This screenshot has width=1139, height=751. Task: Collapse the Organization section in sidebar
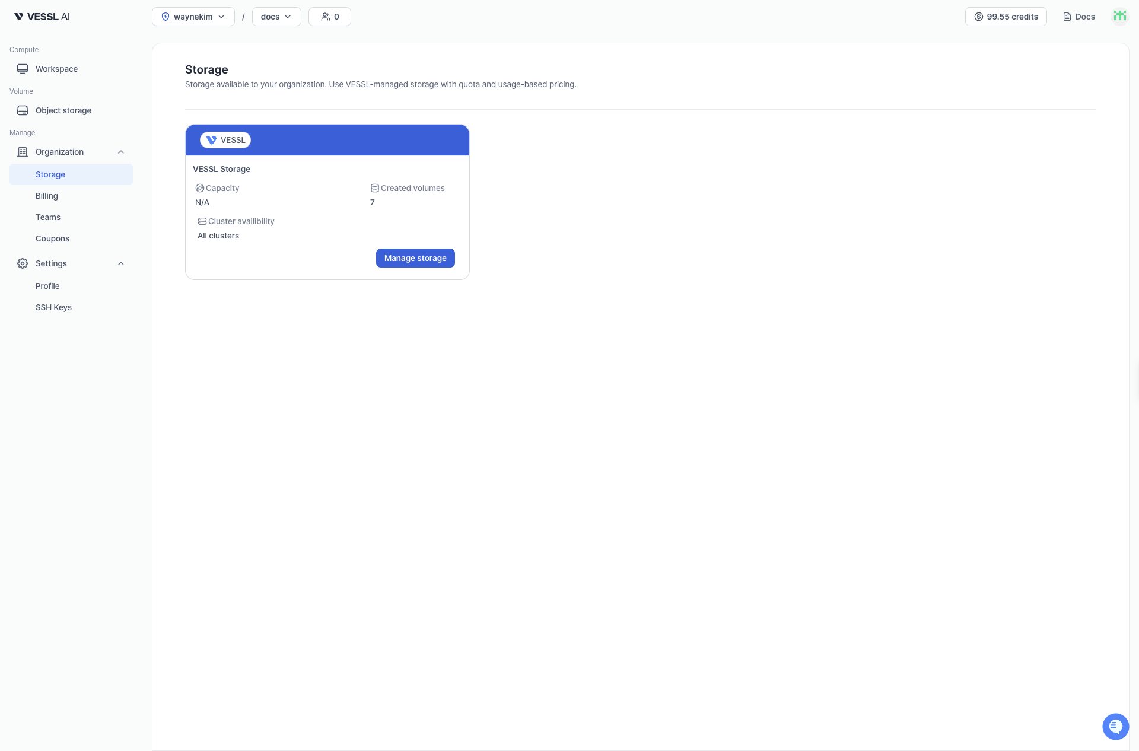point(120,152)
